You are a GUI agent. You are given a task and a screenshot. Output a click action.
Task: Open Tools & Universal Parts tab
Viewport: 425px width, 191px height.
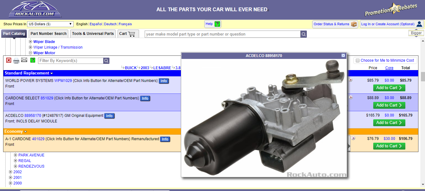click(93, 34)
